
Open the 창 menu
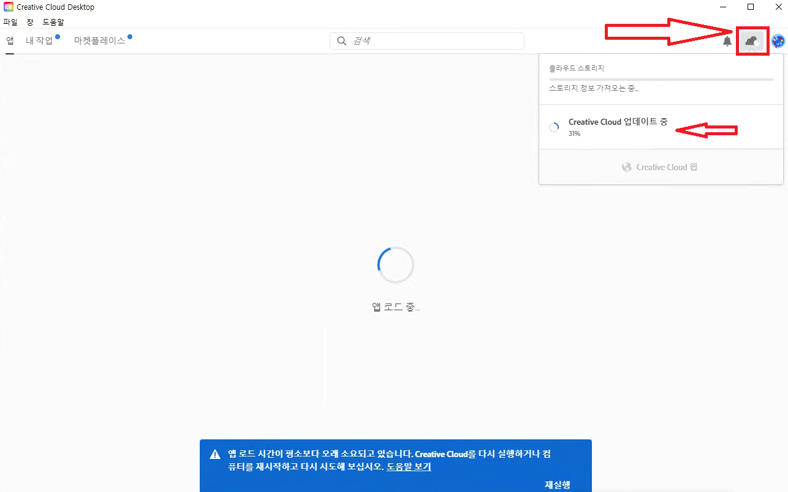tap(30, 21)
